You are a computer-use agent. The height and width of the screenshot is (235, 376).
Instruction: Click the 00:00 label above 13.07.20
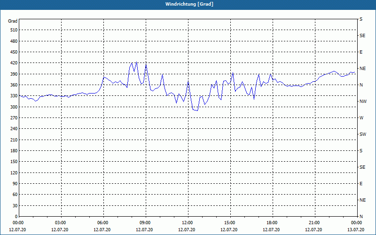356,223
